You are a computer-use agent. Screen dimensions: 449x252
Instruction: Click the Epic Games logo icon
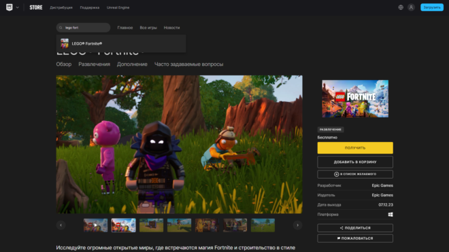pos(9,7)
